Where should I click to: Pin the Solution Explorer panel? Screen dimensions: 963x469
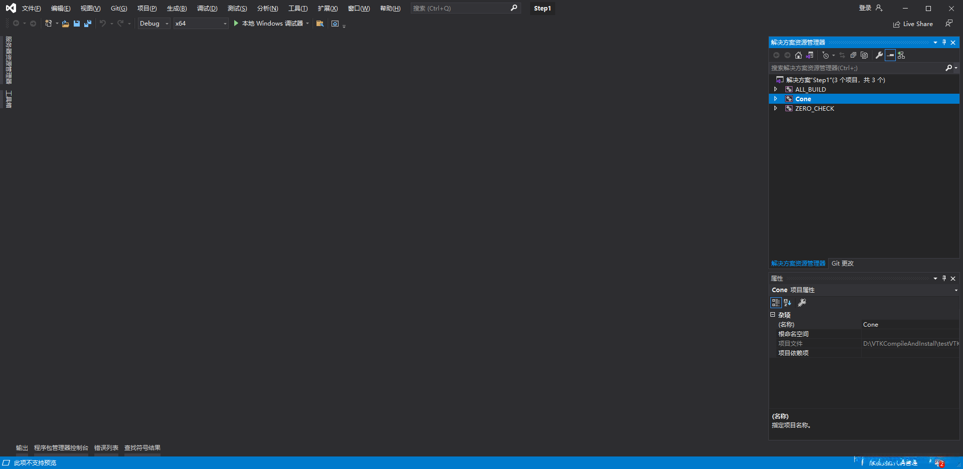tap(944, 43)
